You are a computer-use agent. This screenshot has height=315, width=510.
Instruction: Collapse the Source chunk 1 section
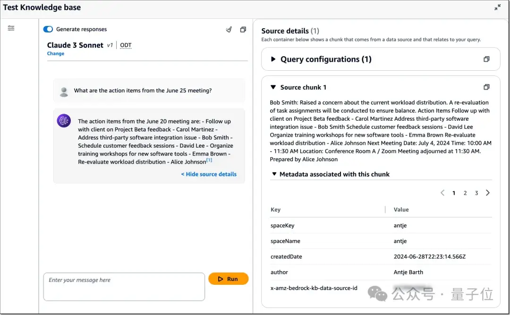[273, 87]
